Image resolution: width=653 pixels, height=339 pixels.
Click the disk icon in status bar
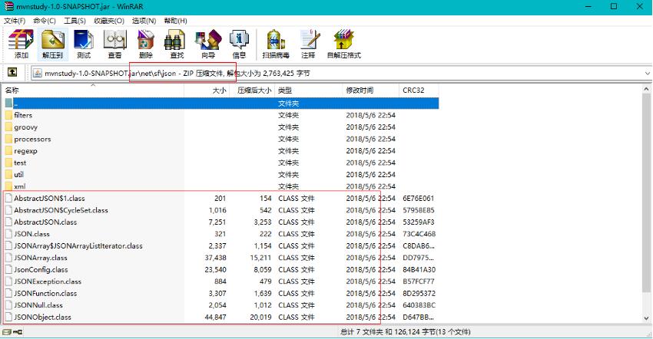7,332
